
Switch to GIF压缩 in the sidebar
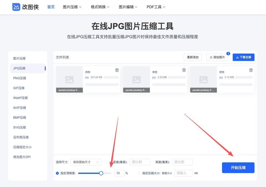pos(28,88)
